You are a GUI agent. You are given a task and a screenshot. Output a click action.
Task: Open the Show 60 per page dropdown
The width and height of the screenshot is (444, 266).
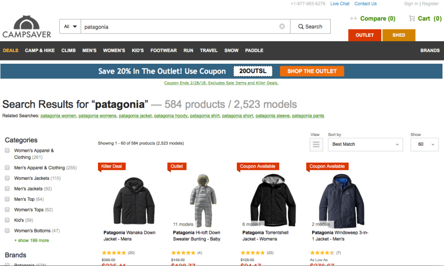pyautogui.click(x=425, y=144)
